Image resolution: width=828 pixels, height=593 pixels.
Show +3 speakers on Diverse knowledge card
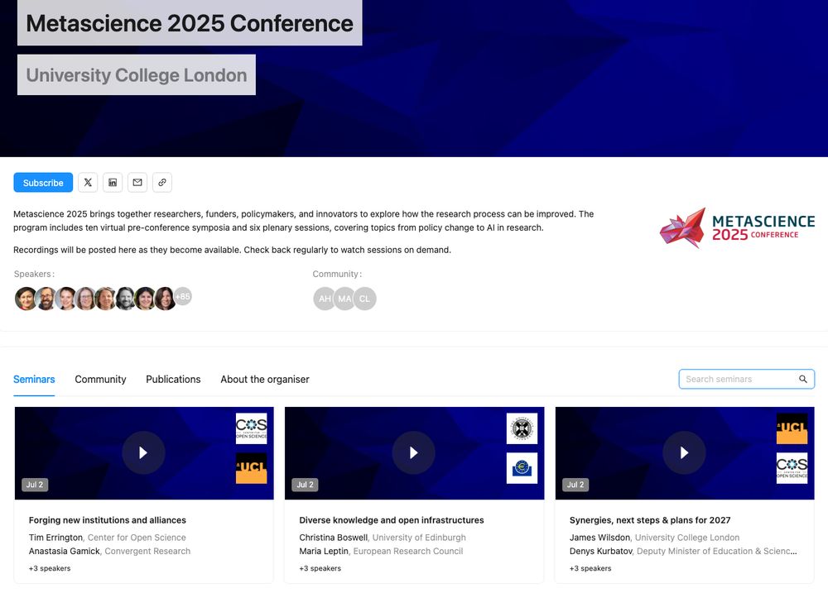[320, 568]
